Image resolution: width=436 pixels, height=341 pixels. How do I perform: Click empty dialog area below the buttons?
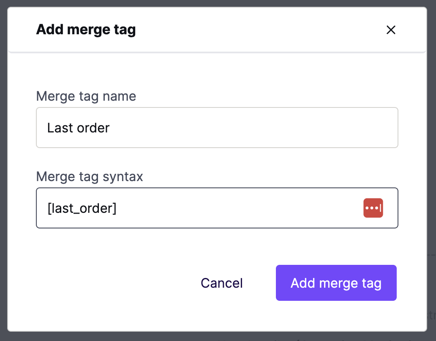[217, 316]
